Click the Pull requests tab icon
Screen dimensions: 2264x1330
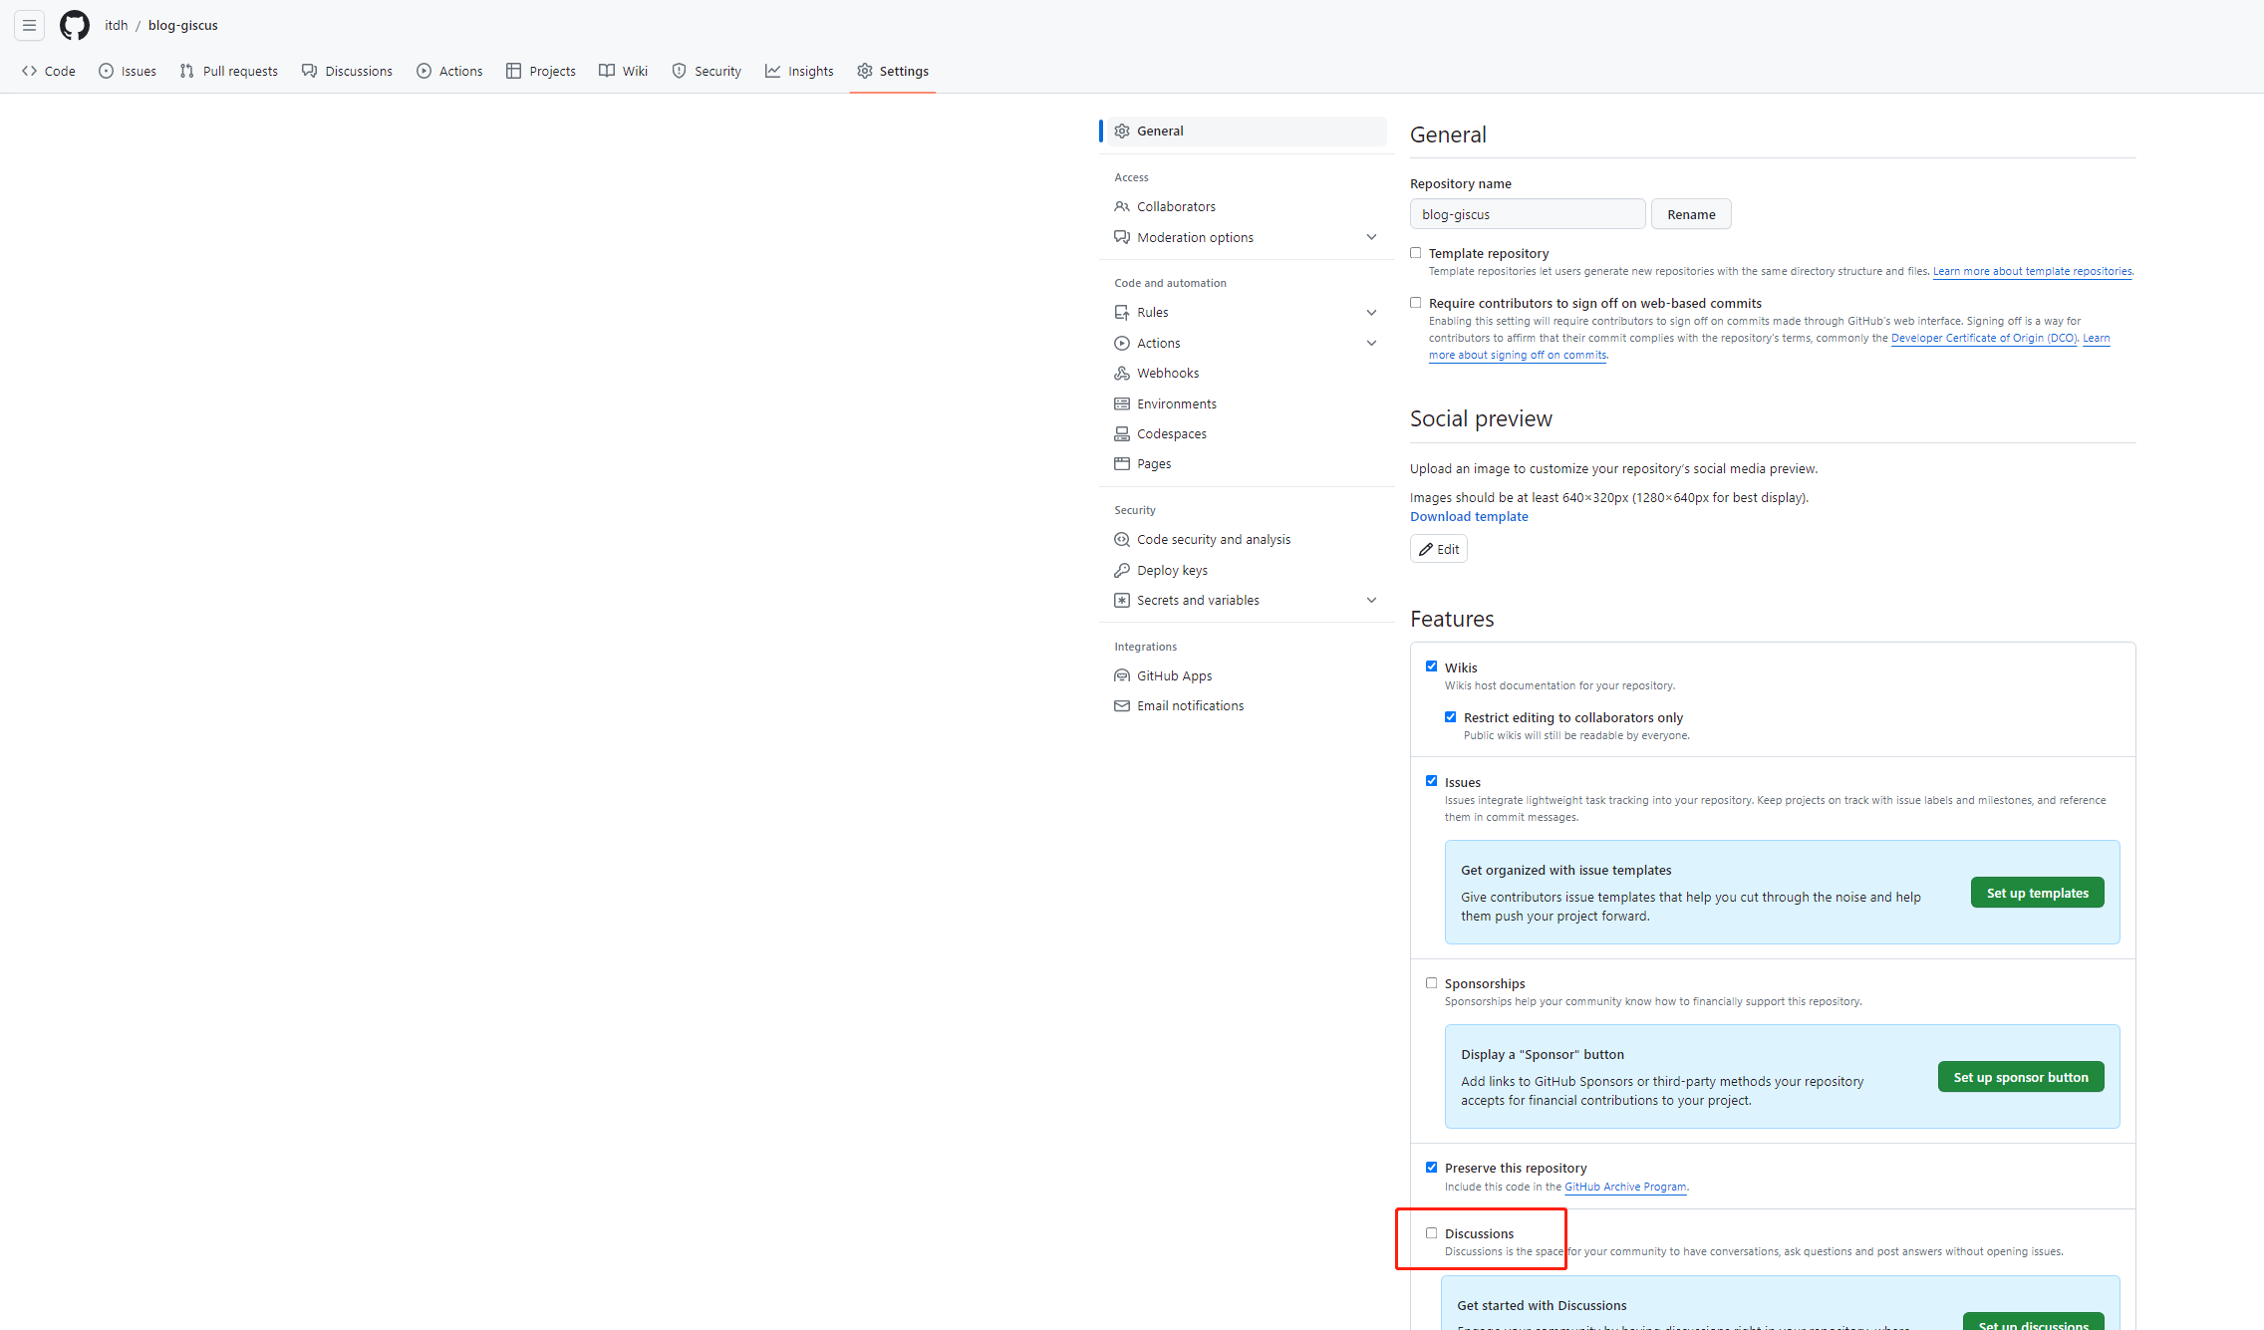coord(187,71)
